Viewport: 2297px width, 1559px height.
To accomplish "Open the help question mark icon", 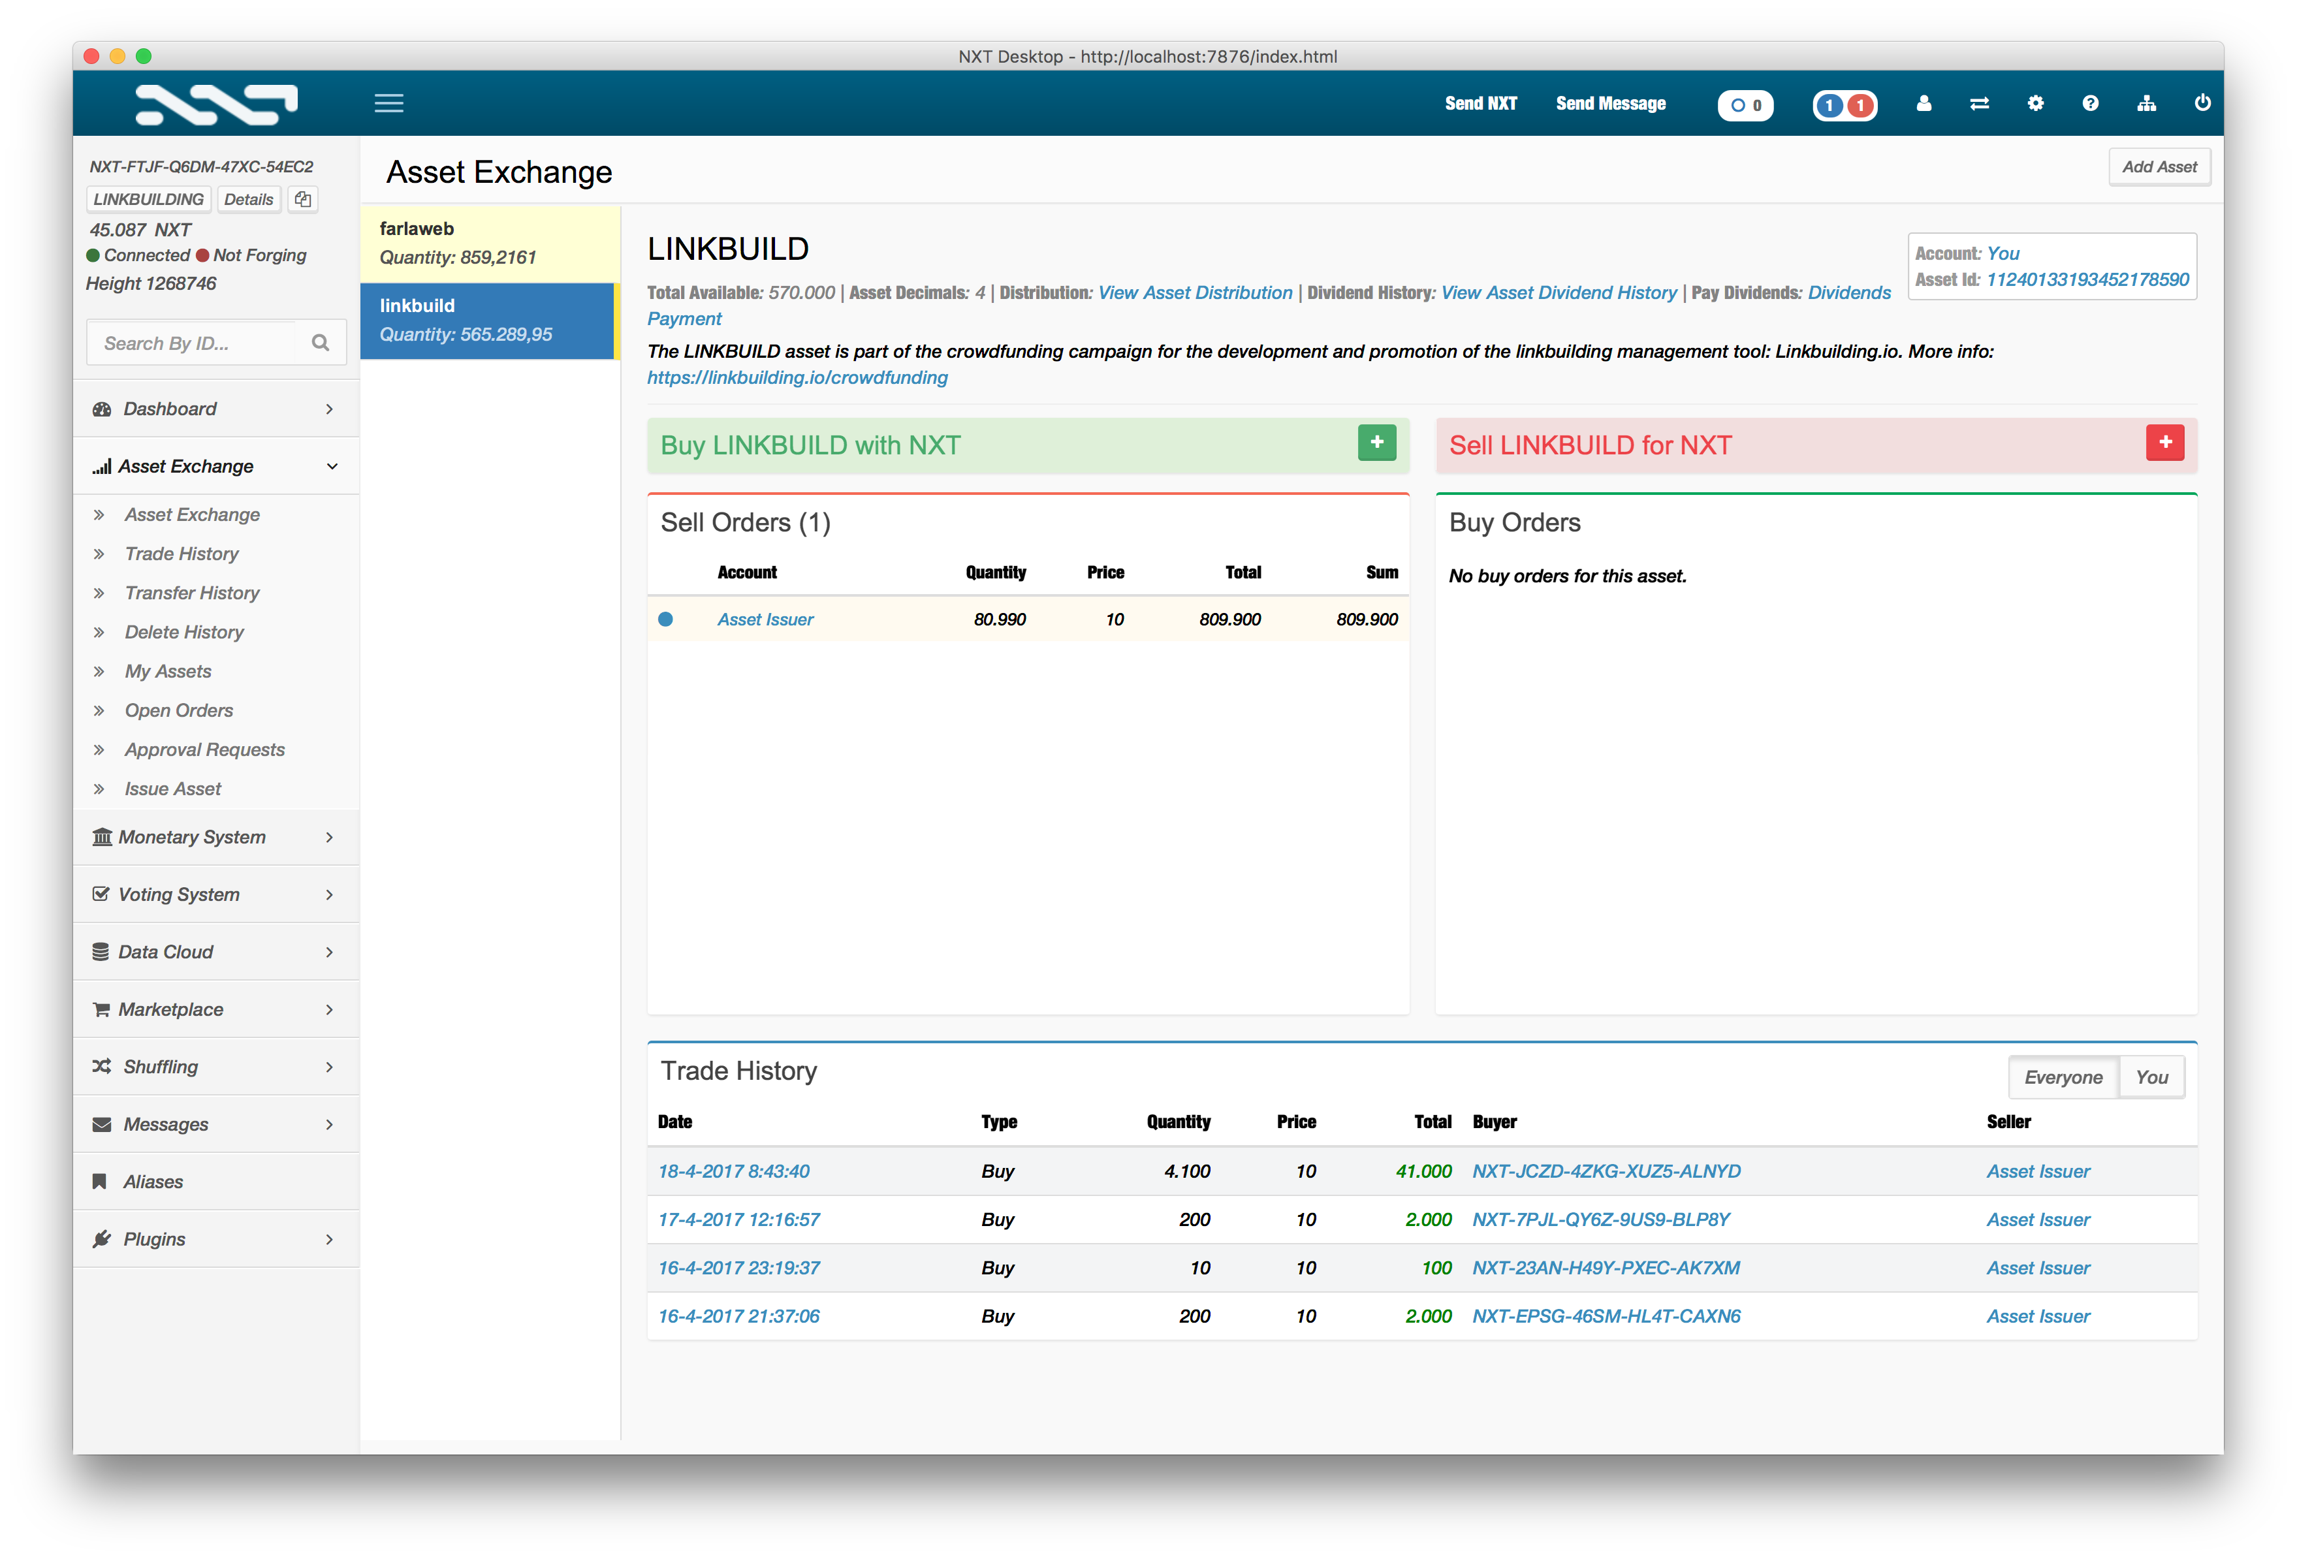I will pos(2091,102).
